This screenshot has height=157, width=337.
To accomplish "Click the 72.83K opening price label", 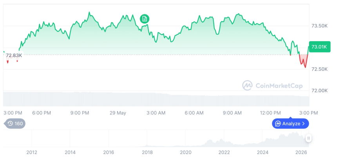I will 14,56.
